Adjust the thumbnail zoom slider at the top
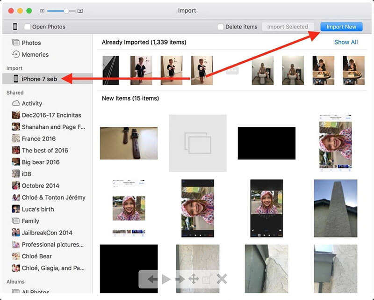Screen dimensions: 374x300 (66, 11)
